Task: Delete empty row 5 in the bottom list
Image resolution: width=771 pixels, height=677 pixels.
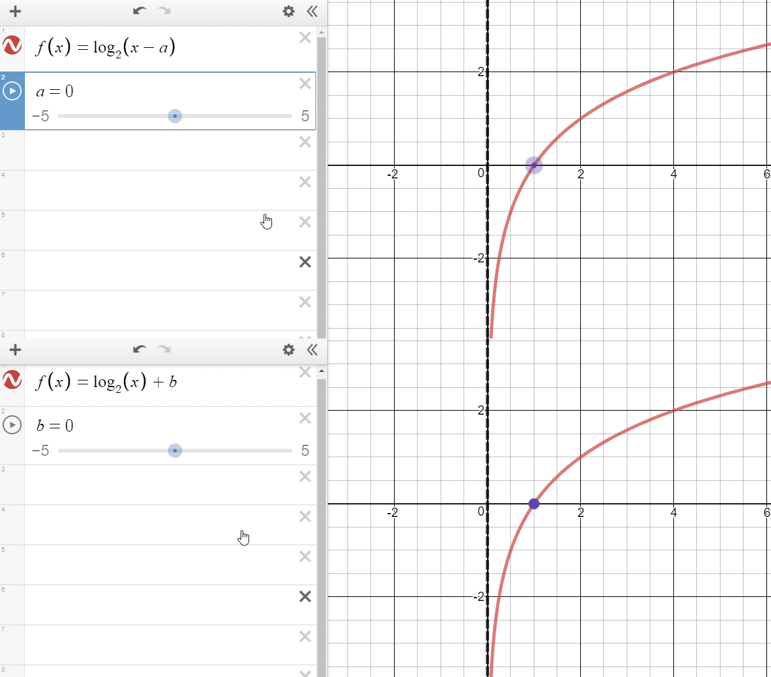Action: pyautogui.click(x=305, y=556)
